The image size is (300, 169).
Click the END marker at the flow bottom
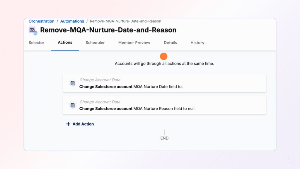click(164, 138)
